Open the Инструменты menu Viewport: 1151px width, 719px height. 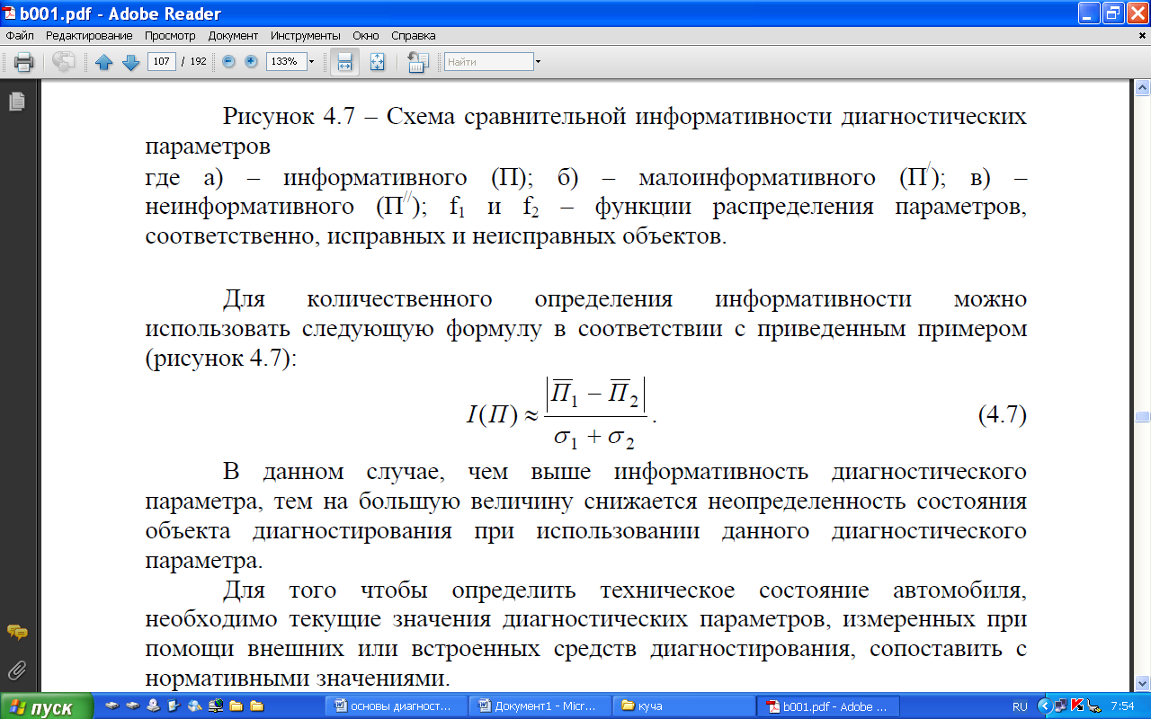pos(305,36)
